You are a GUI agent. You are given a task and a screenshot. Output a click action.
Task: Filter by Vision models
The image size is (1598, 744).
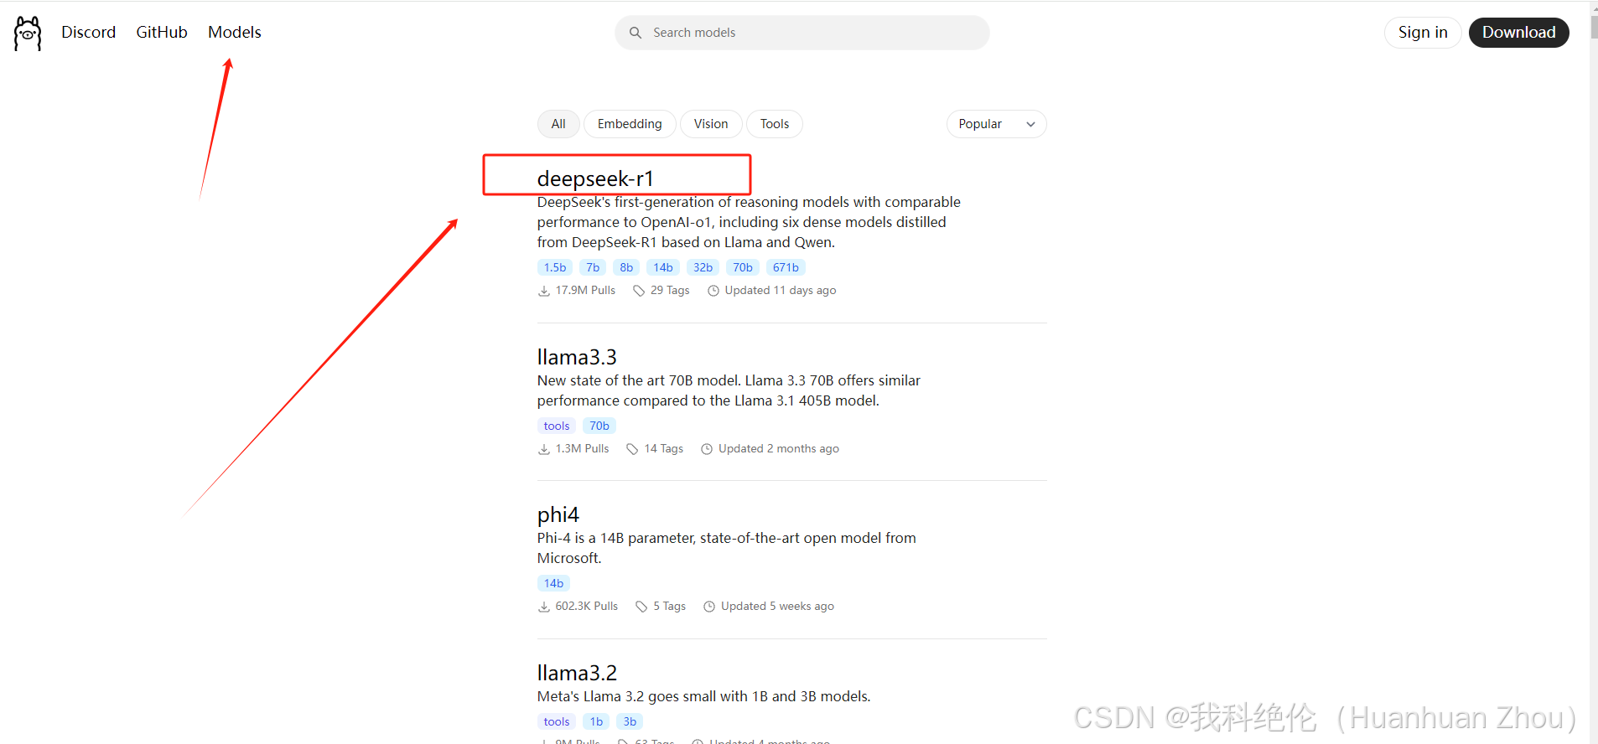pos(711,124)
